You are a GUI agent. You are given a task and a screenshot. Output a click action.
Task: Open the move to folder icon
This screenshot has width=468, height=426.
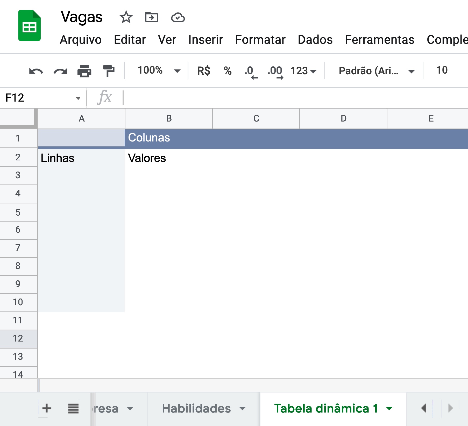point(152,17)
